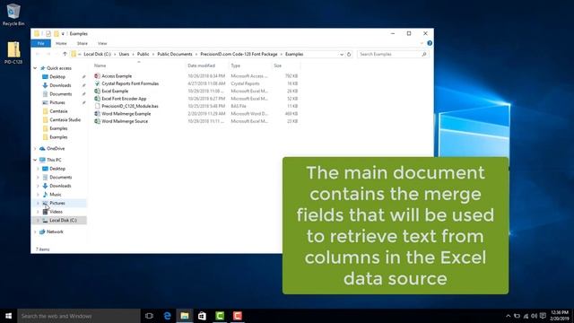
Task: Select Videos under This PC
Action: coord(56,212)
